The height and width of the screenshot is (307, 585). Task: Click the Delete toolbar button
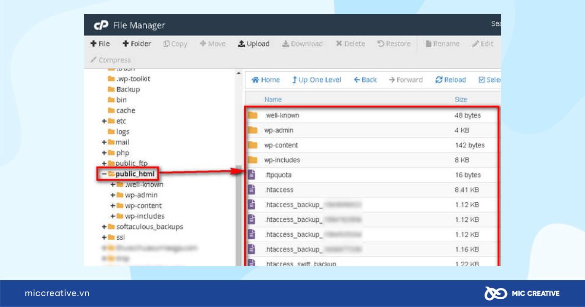click(x=350, y=44)
